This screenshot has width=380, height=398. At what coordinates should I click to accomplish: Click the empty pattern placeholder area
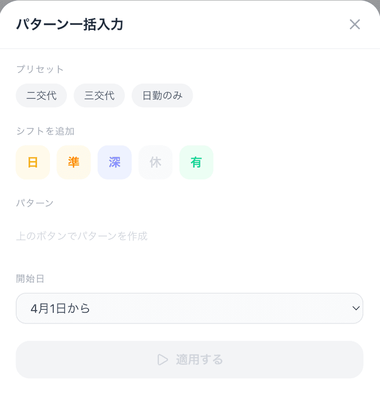(x=190, y=236)
